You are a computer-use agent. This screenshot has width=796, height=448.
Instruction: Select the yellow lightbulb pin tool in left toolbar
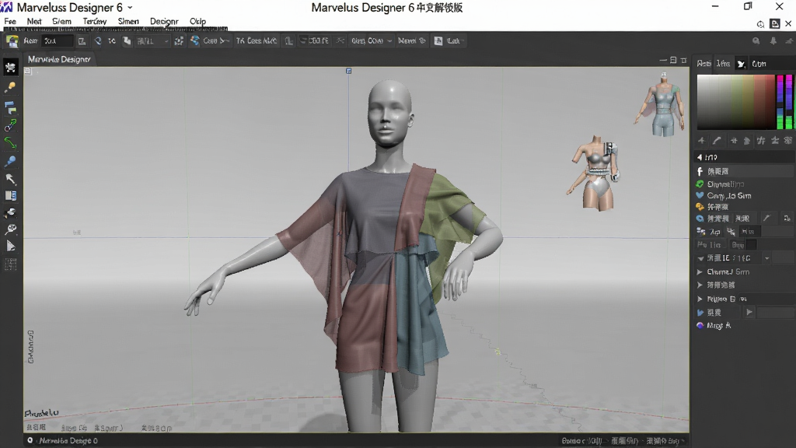pyautogui.click(x=10, y=88)
